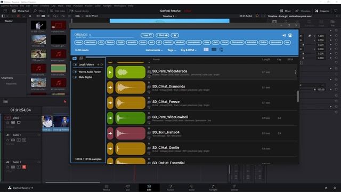Toggle the Effects panel button
The image size is (341, 192).
coord(39,11)
